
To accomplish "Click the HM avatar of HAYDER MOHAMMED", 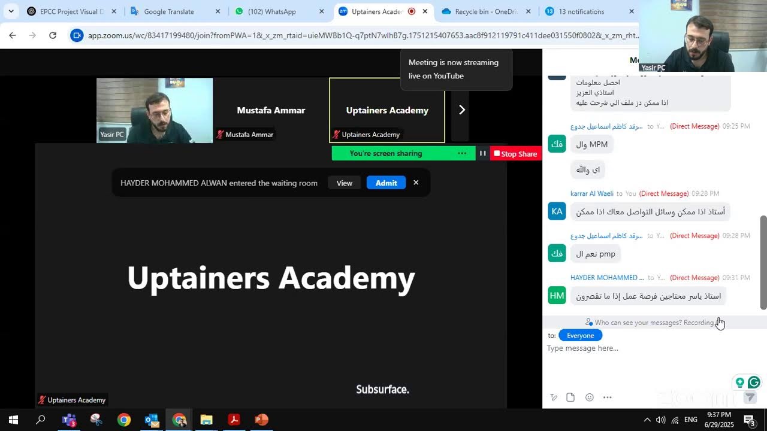I will coord(557,296).
